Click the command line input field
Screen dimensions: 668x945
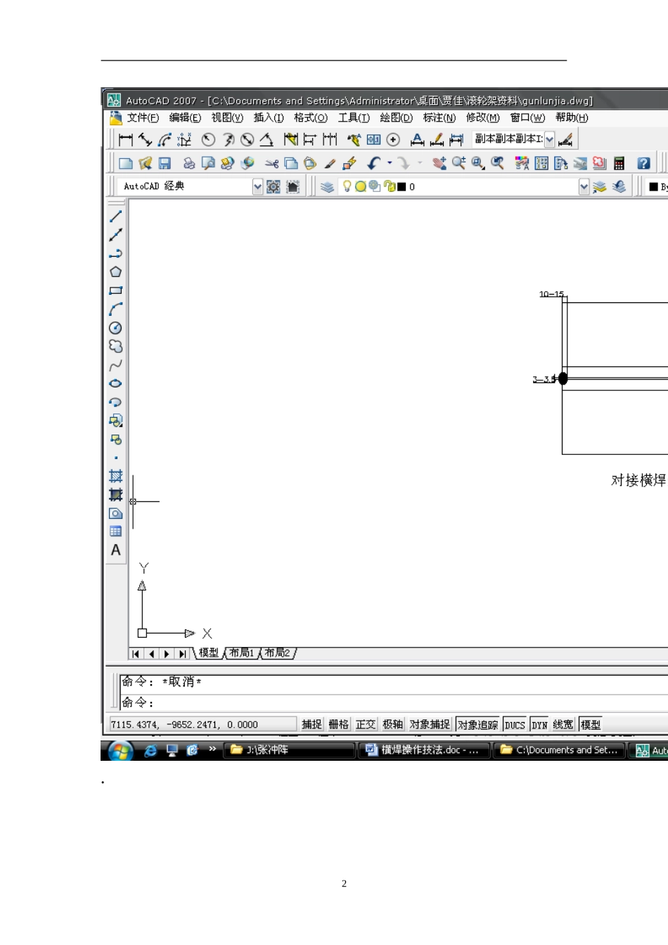coord(394,702)
